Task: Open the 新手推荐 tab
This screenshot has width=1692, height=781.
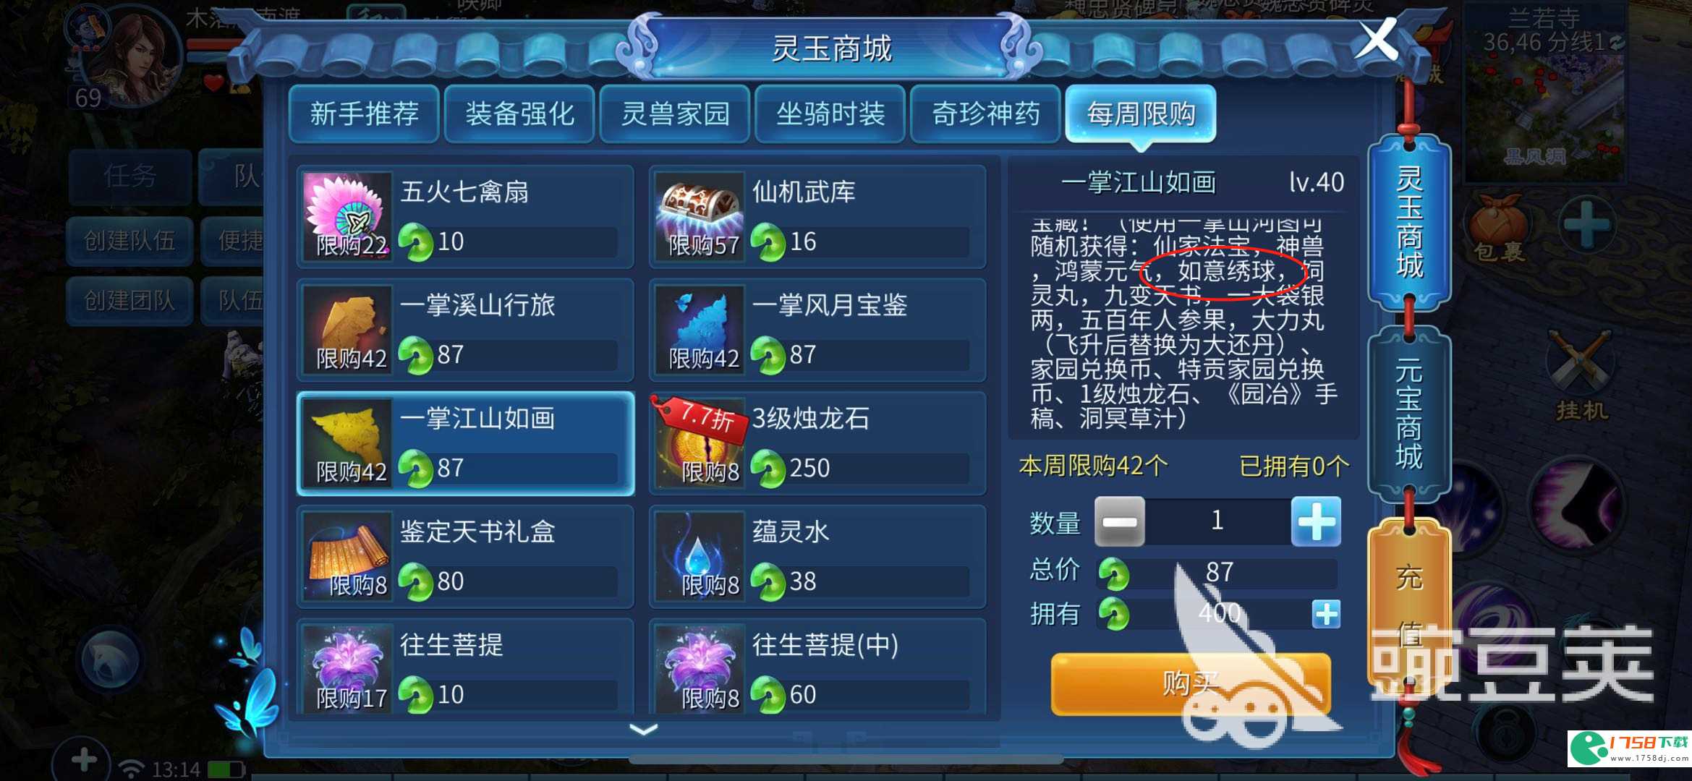Action: (x=364, y=114)
